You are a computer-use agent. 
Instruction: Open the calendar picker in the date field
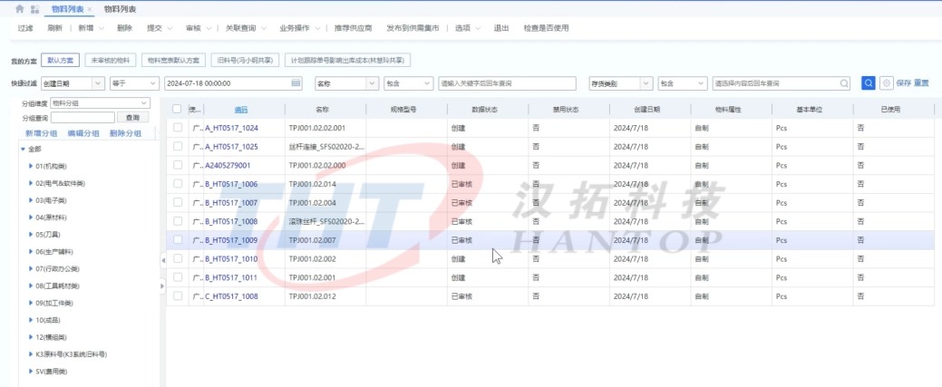pyautogui.click(x=295, y=82)
